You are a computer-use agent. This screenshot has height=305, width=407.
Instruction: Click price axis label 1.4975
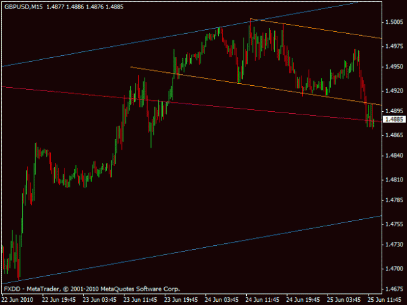394,46
